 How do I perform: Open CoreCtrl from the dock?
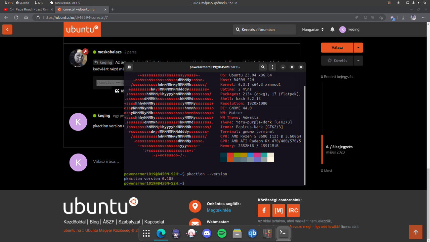pyautogui.click(x=268, y=234)
